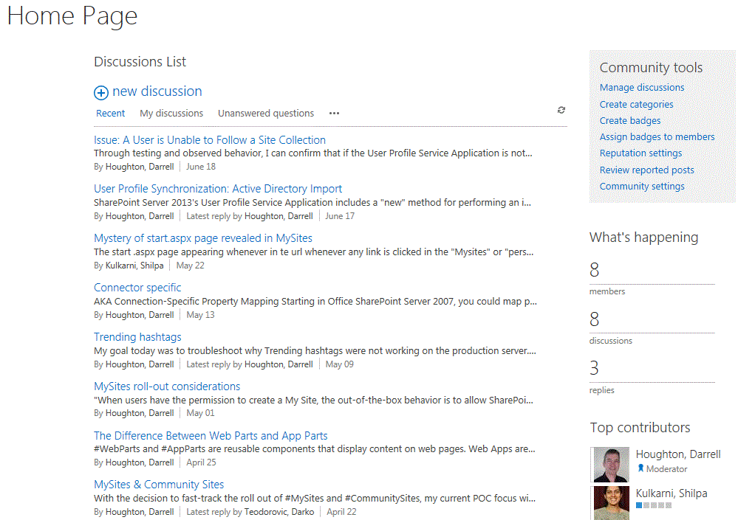The image size is (755, 520).
Task: Open Houghton, Darrell's profile photo
Action: click(611, 464)
